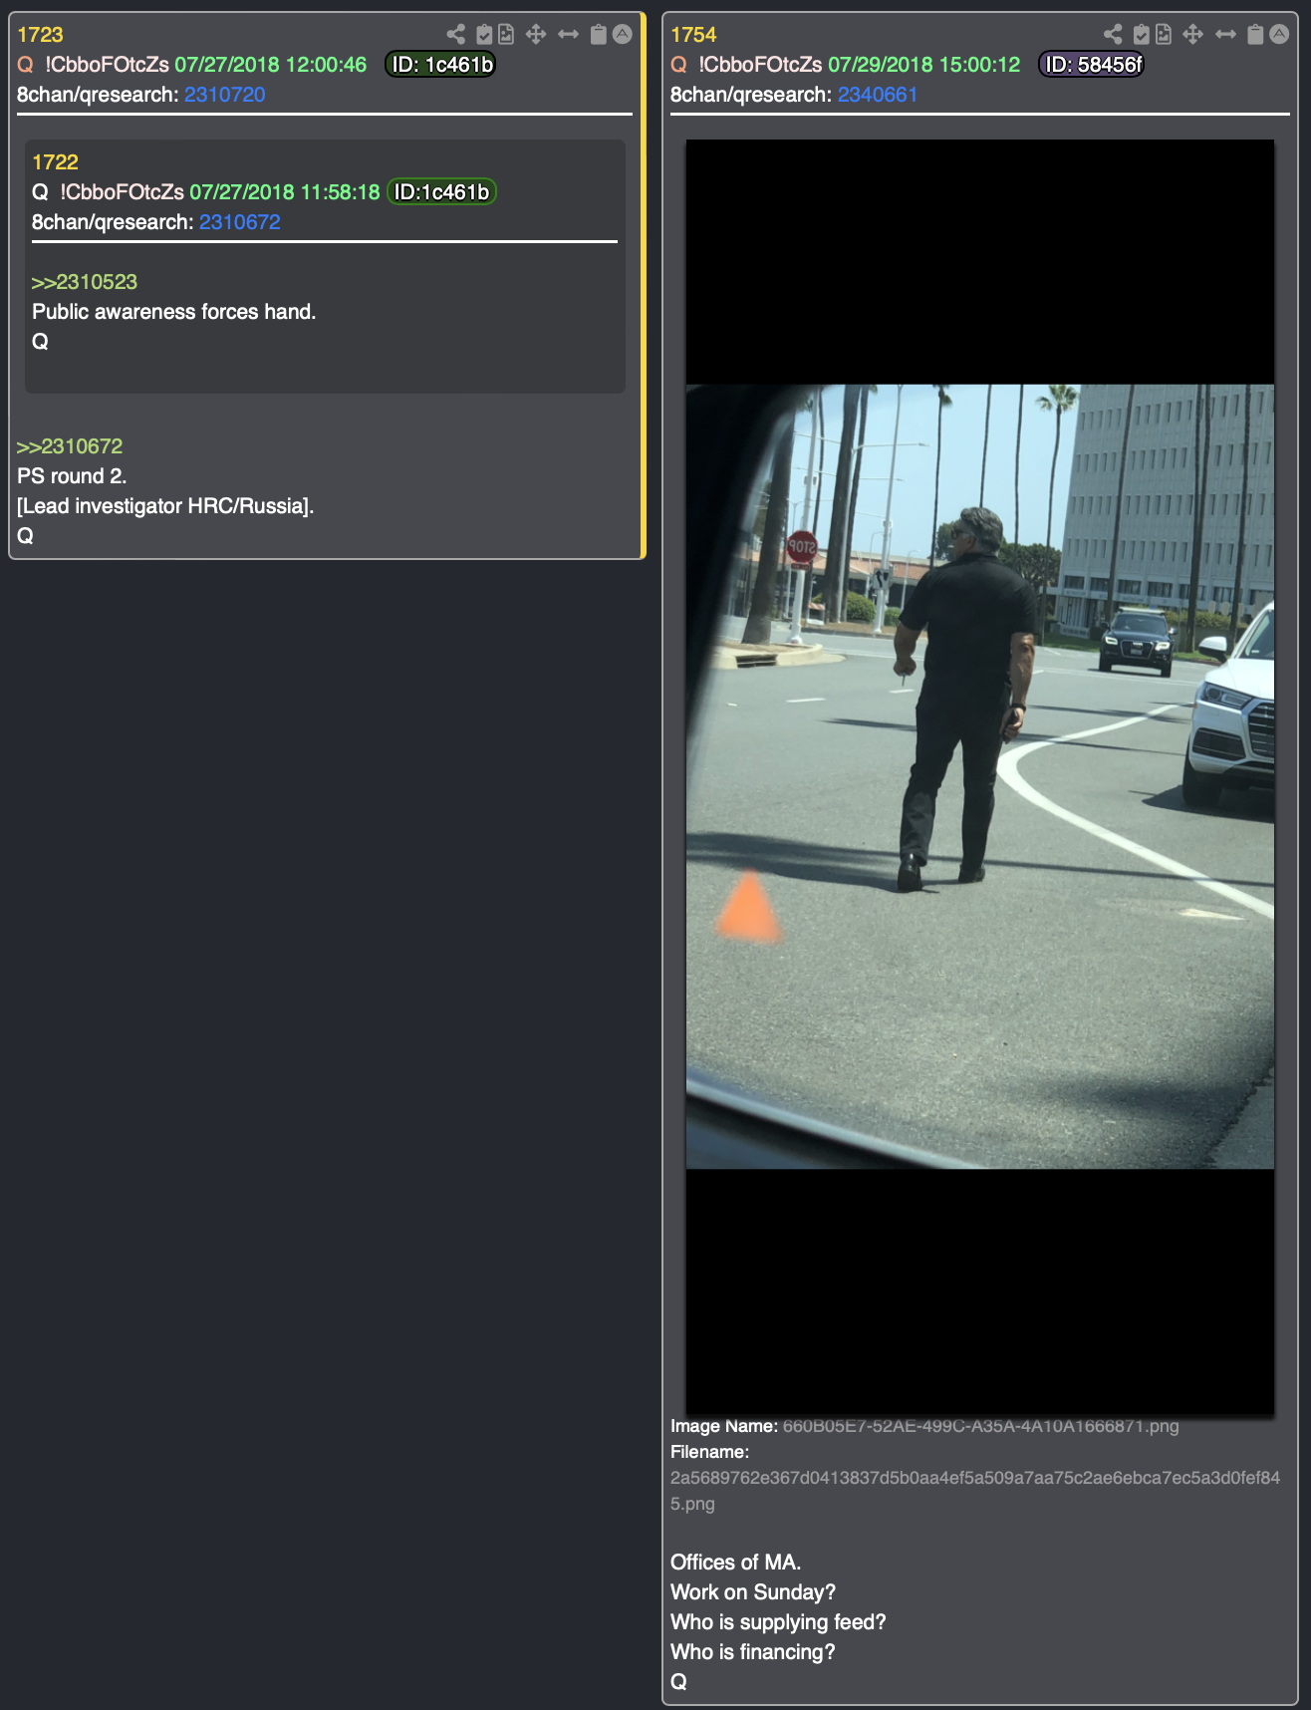The height and width of the screenshot is (1710, 1311).
Task: Click text 'Offices of MA.'
Action: click(x=735, y=1563)
